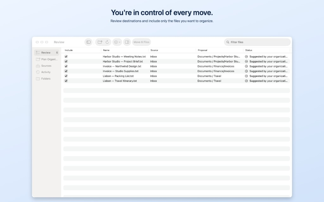324x202 pixels.
Task: Sort by the Proposal column header
Action: (202, 50)
